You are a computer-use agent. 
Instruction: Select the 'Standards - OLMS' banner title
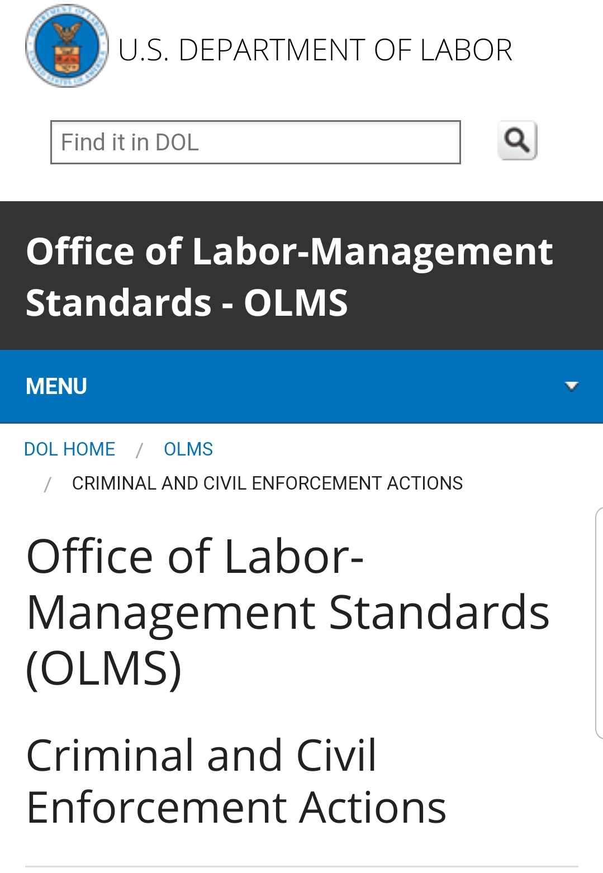187,302
